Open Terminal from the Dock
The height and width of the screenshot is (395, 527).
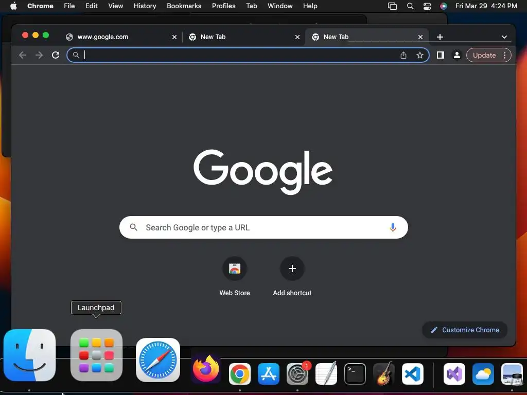coord(355,374)
